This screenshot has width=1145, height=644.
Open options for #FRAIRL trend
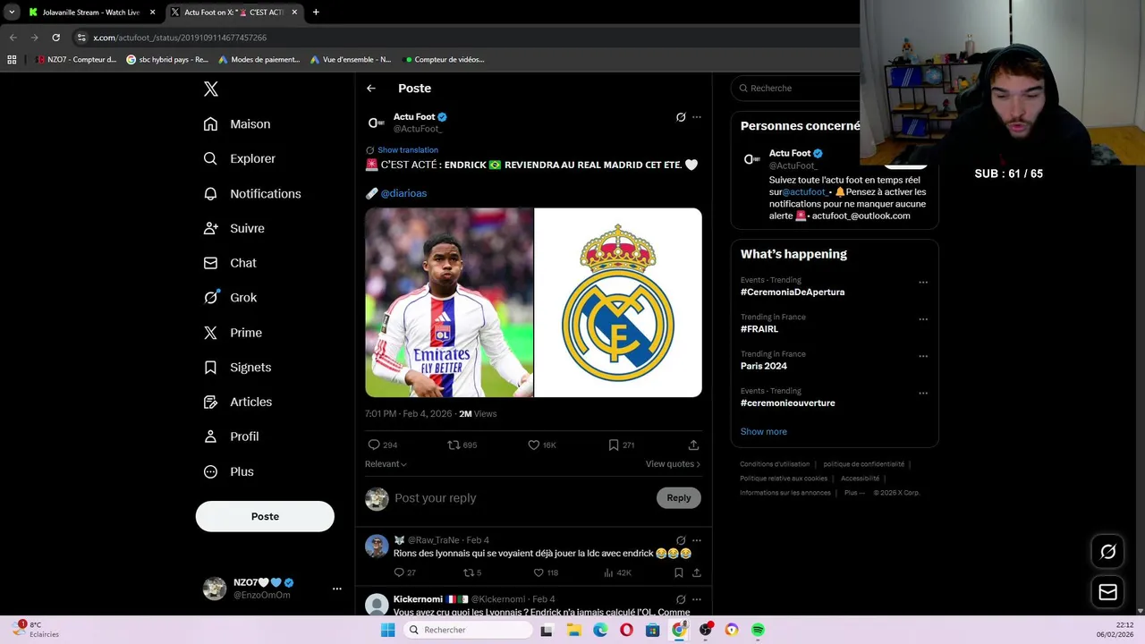coord(923,319)
